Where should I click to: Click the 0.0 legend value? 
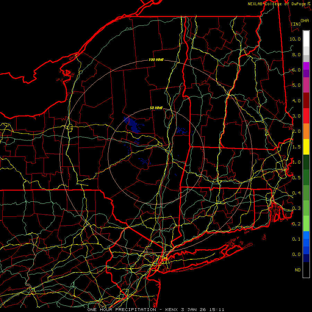click(296, 254)
